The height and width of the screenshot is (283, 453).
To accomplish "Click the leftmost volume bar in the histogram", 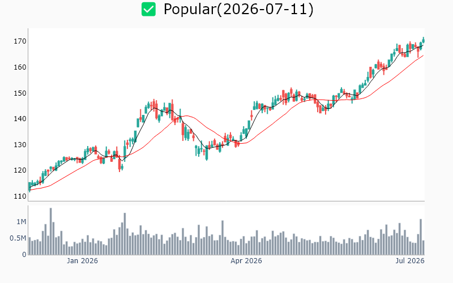I will click(x=30, y=246).
